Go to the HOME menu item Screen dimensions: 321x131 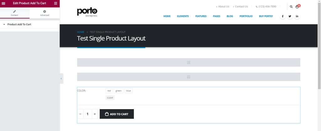coord(167,16)
